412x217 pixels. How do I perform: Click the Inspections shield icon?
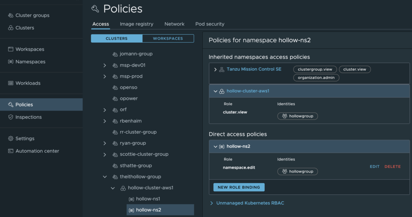point(11,117)
